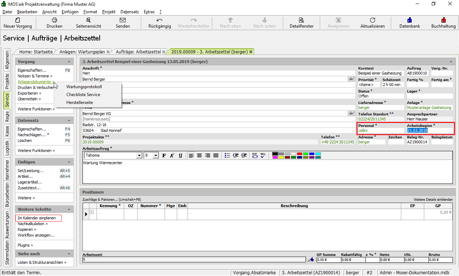Collapse the Arbeitszettel header section arrow

pos(451,62)
